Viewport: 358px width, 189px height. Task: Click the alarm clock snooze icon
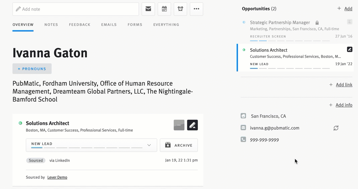click(x=180, y=9)
